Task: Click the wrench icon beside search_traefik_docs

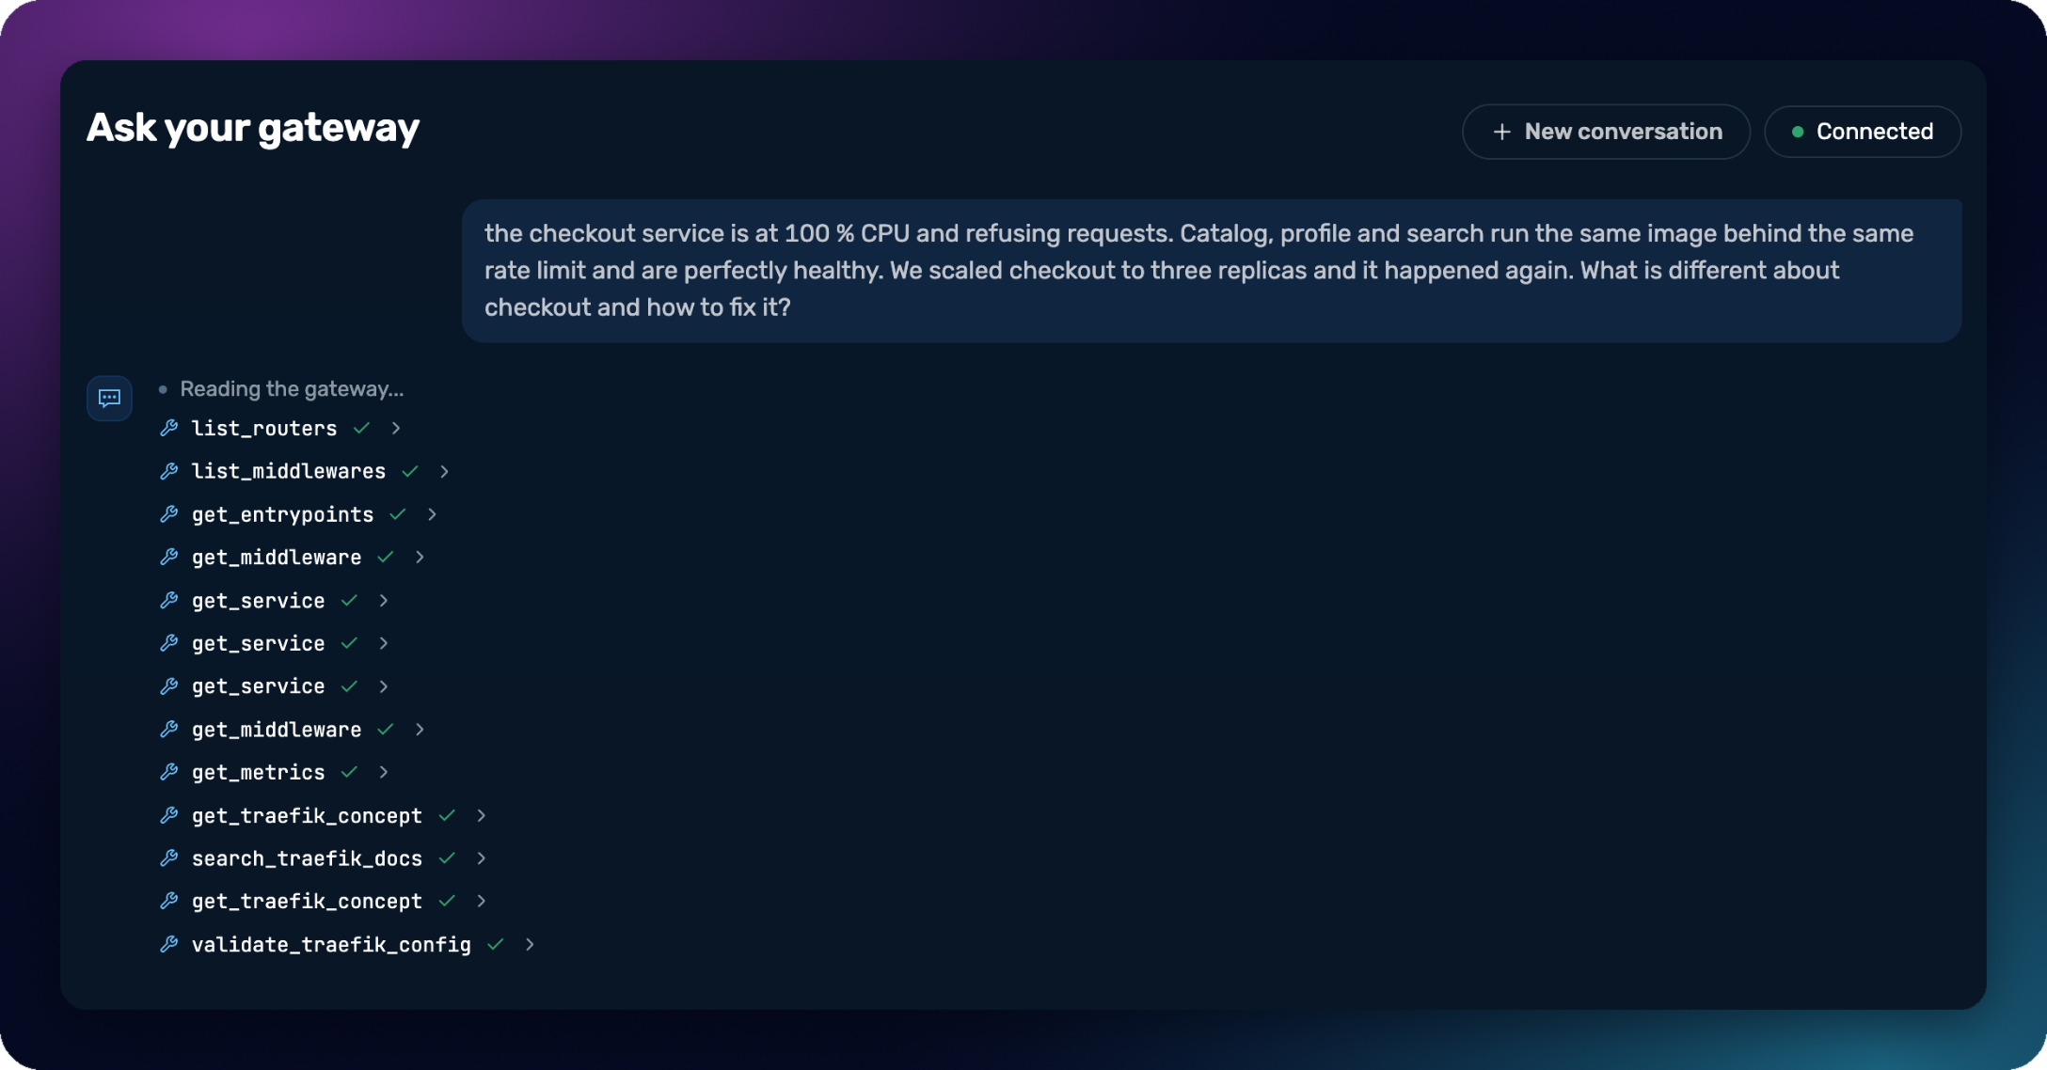Action: click(169, 858)
